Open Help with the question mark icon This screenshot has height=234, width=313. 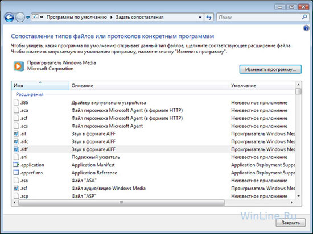306,28
